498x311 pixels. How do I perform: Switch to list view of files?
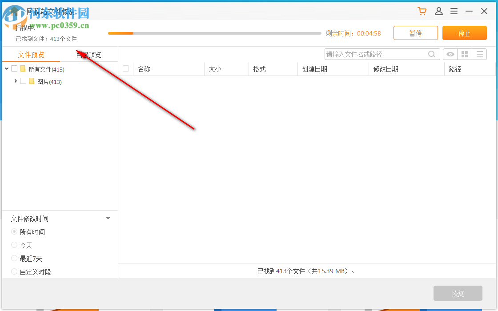pos(479,54)
